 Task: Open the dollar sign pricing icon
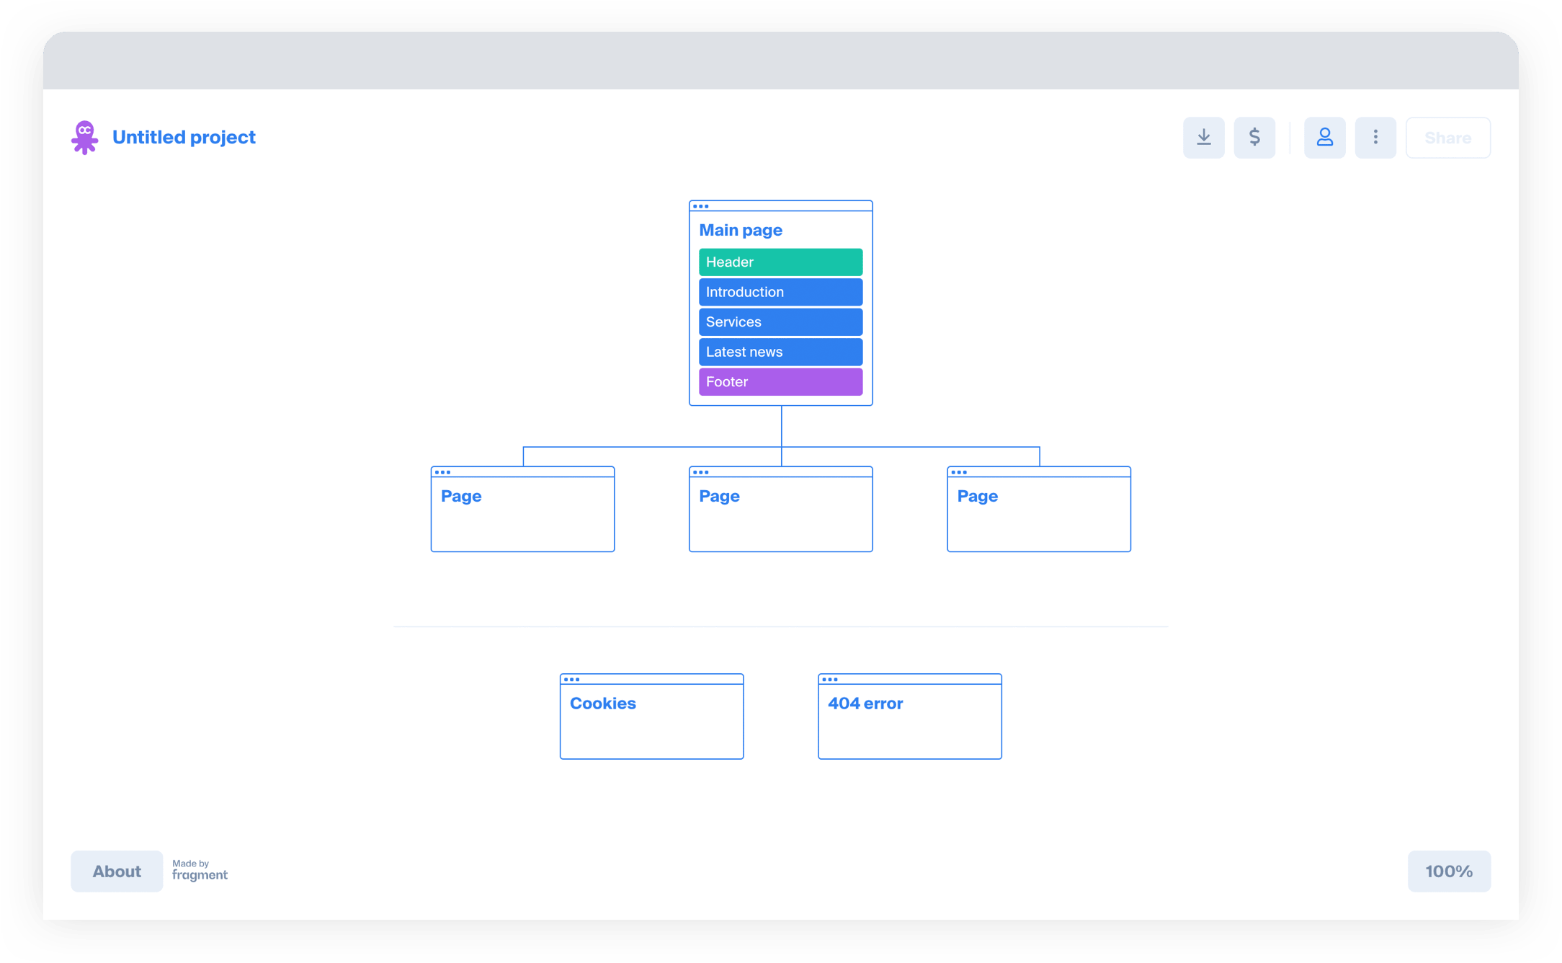[x=1254, y=138]
